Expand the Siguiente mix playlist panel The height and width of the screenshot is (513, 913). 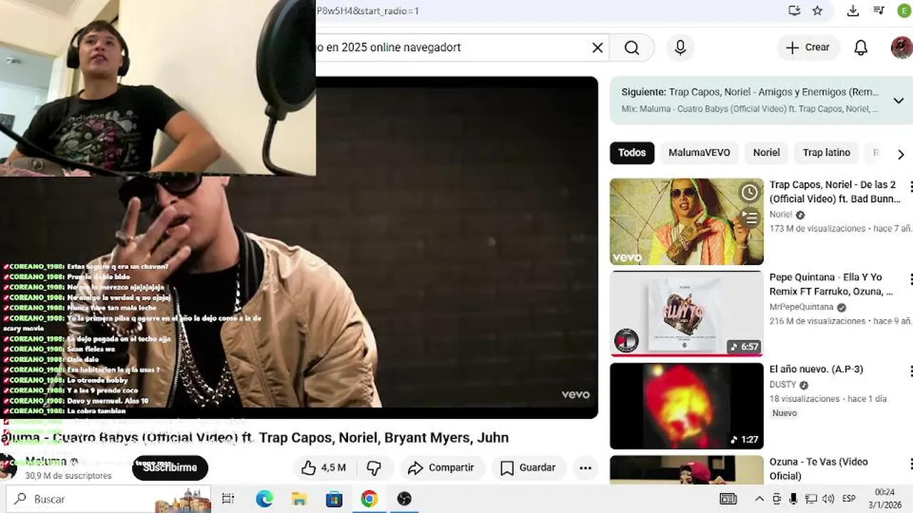[898, 100]
